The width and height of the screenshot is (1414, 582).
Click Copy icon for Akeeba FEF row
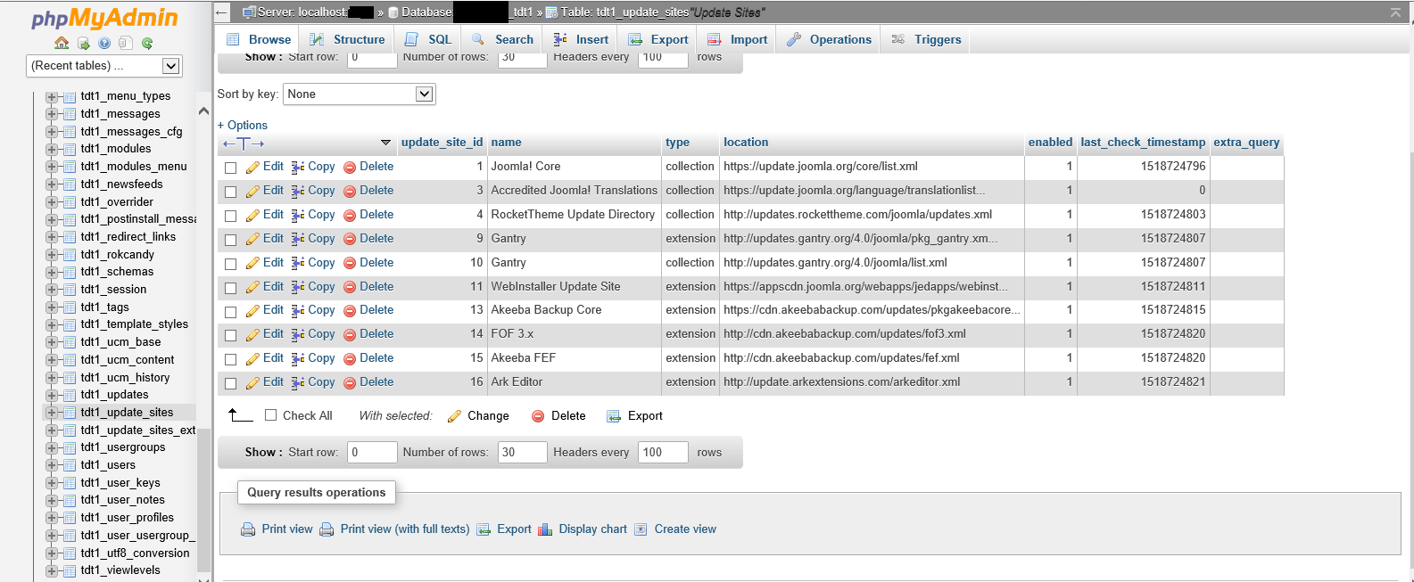pyautogui.click(x=298, y=358)
